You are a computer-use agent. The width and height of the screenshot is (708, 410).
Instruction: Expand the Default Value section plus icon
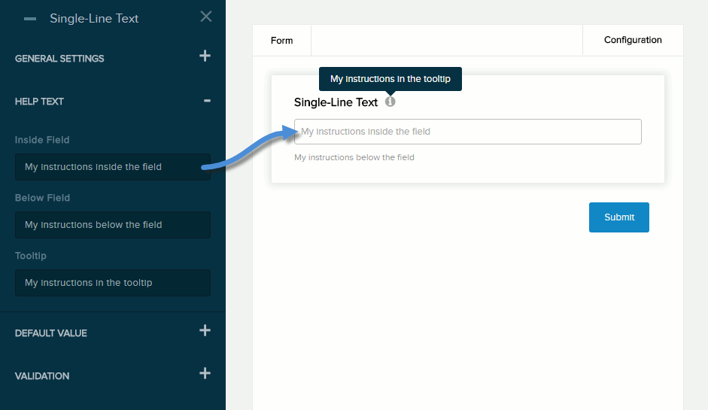[x=205, y=330]
